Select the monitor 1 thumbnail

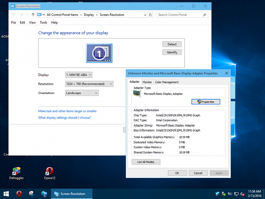pyautogui.click(x=99, y=53)
